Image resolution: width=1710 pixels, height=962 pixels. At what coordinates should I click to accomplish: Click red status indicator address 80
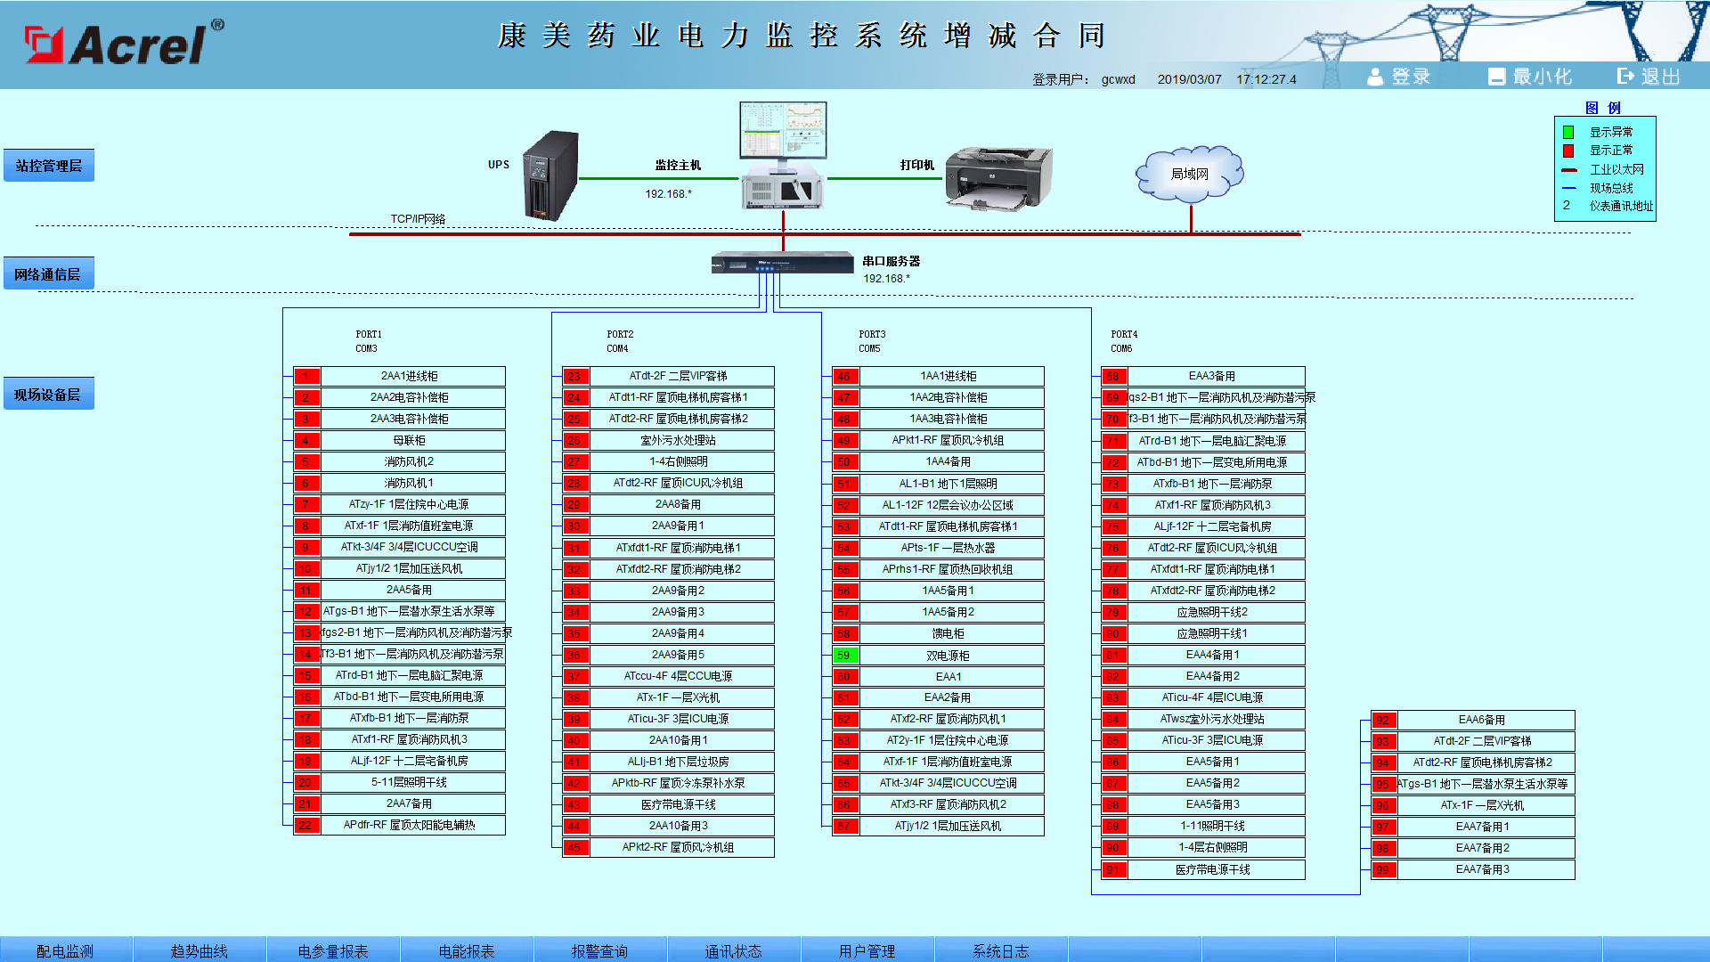click(1114, 634)
